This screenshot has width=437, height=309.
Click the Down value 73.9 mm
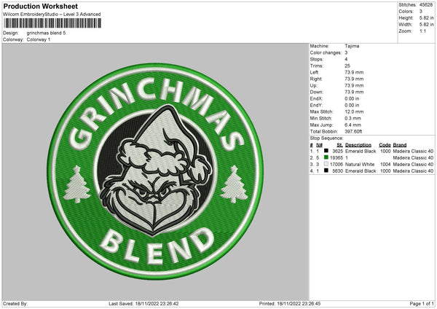[354, 92]
